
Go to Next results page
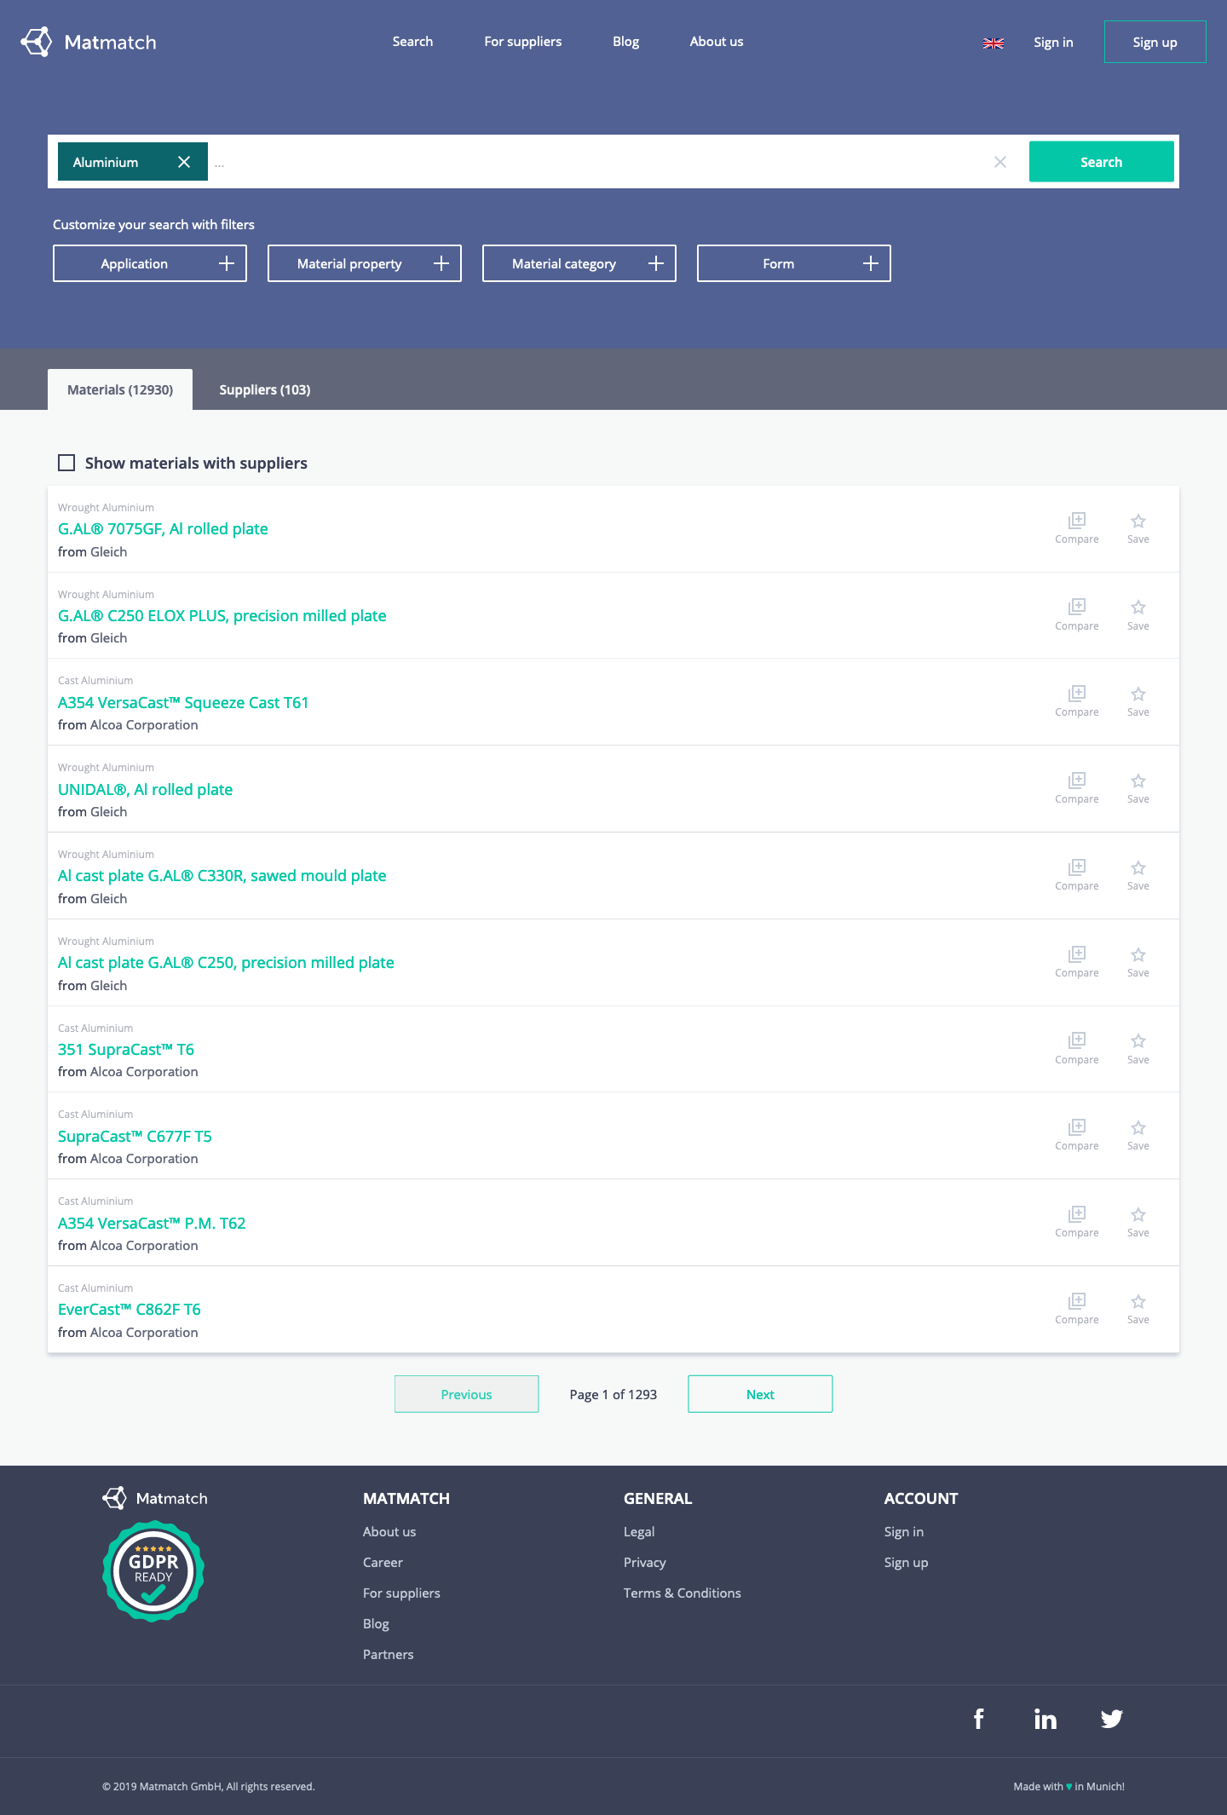click(760, 1394)
